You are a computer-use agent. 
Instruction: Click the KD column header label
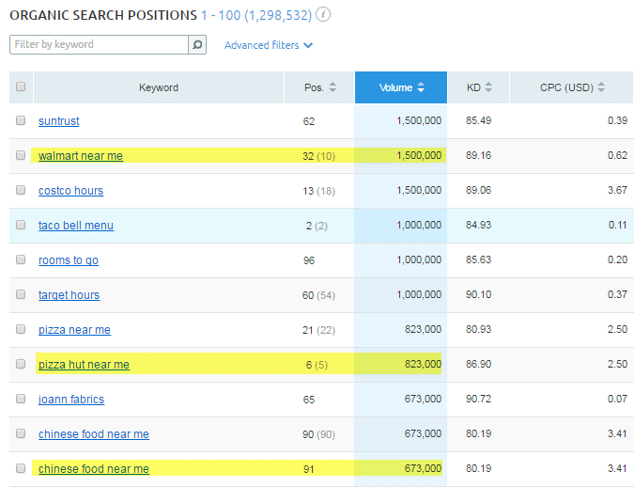click(473, 87)
